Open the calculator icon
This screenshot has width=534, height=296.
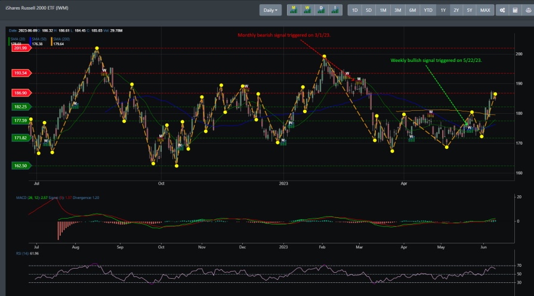(516, 10)
